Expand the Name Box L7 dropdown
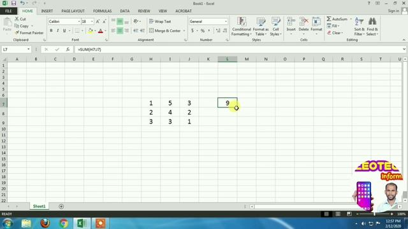Screen dimensions: 408x229 (x=28, y=50)
